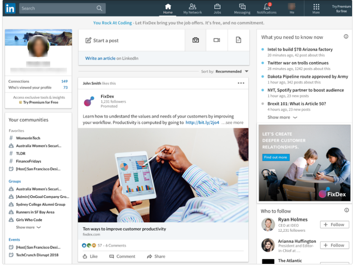Click the reaction icons beside 57
The width and height of the screenshot is (357, 265).
tap(89, 245)
